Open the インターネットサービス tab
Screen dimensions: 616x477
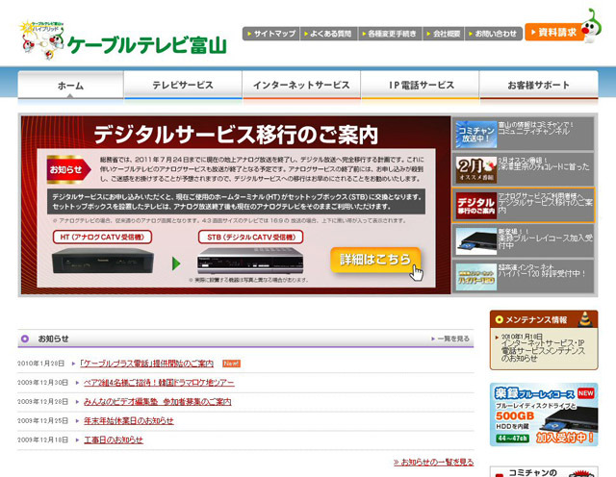point(301,85)
